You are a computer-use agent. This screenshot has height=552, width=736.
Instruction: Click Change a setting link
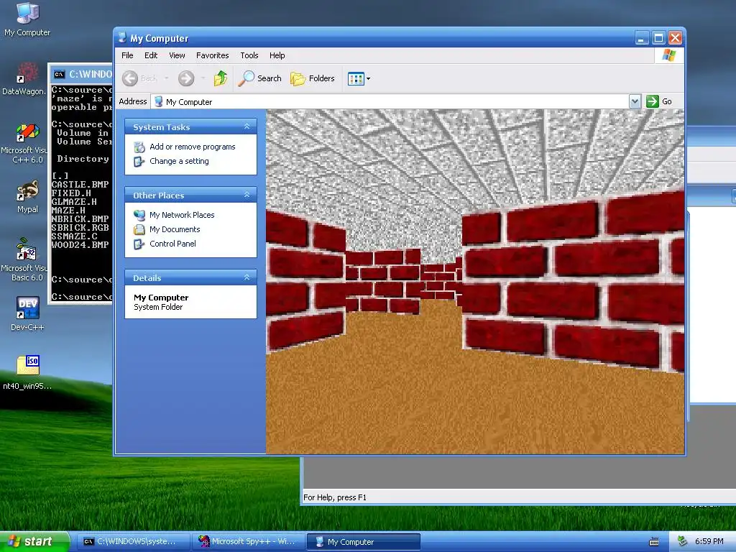[x=179, y=161]
